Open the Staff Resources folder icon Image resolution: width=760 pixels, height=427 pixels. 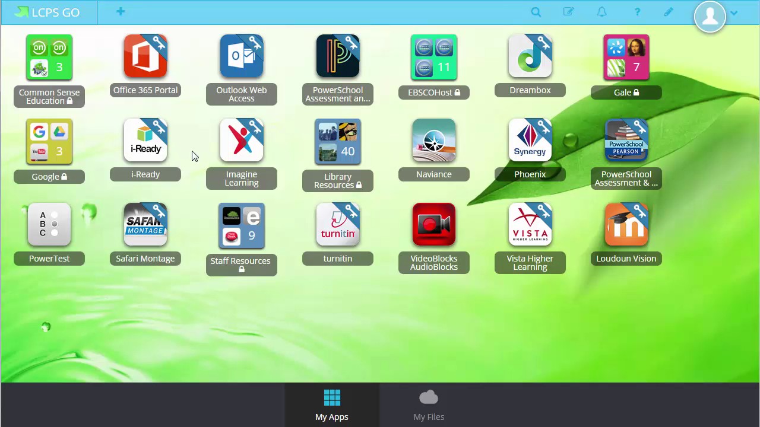(x=242, y=226)
